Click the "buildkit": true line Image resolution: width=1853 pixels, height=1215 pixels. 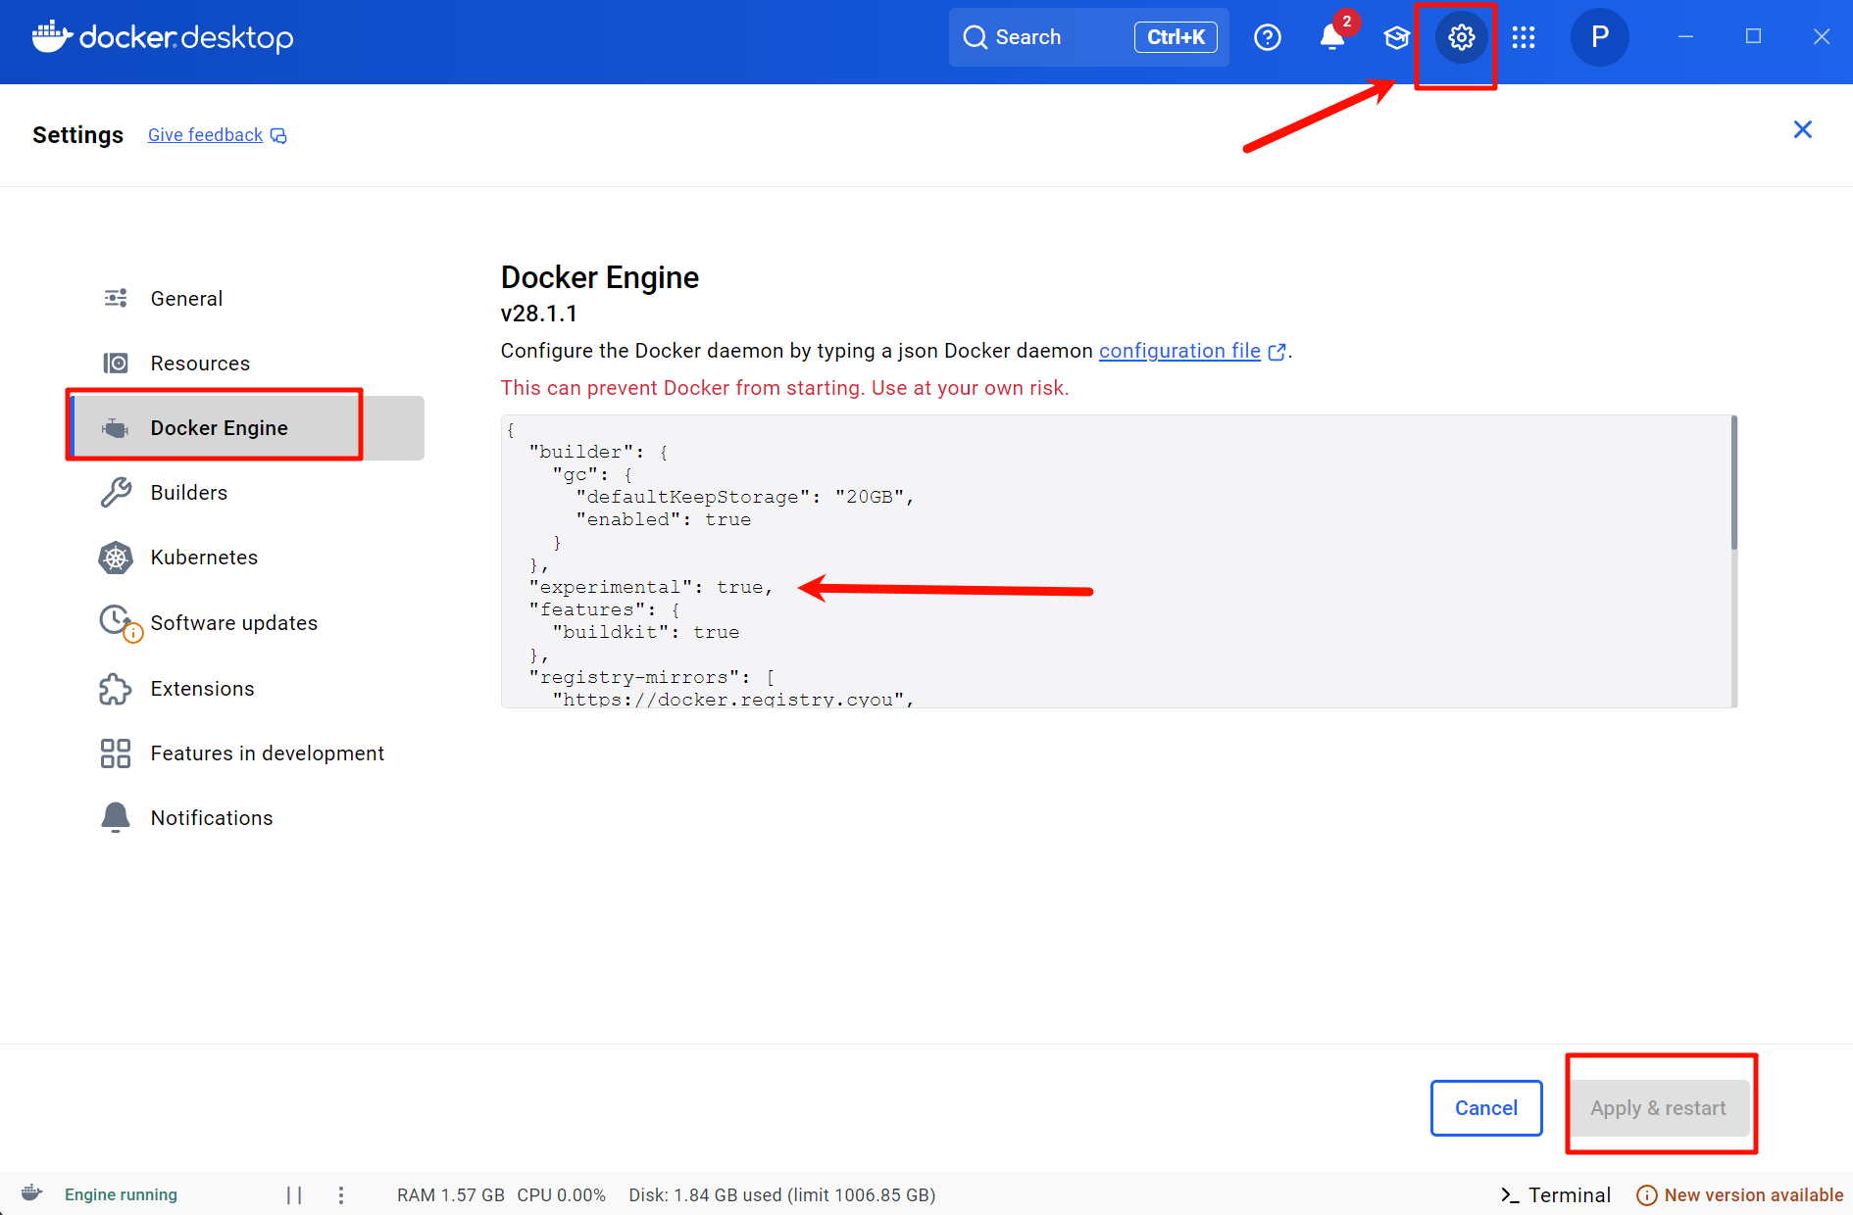click(646, 632)
